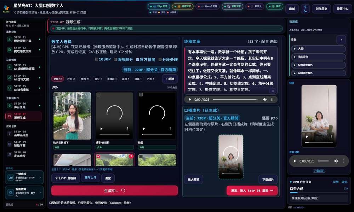Mute the 终稿文案 audio player
Screen dimensions: 354x212
pos(264,99)
